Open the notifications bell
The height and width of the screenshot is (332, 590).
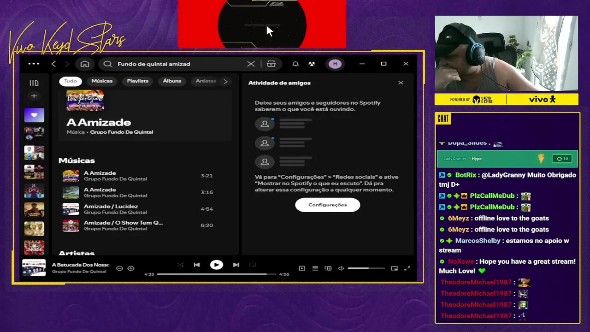coord(295,64)
